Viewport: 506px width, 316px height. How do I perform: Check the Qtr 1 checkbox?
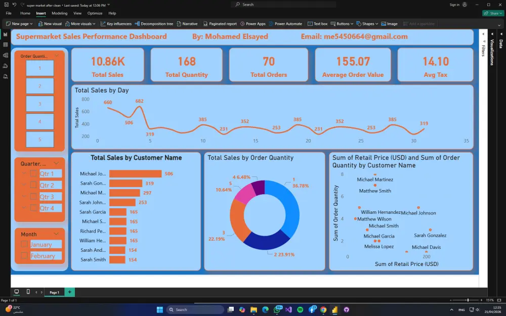[33, 173]
